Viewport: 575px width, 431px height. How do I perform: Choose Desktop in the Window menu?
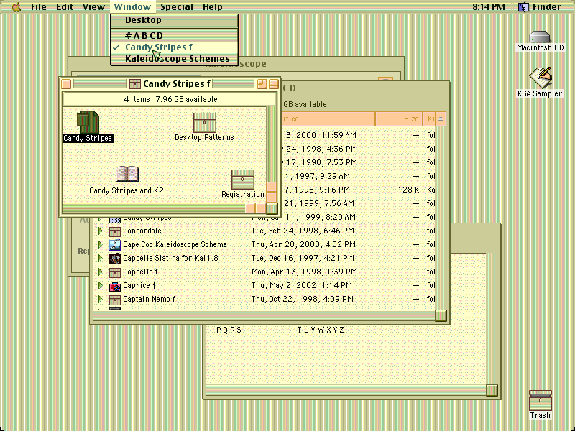pyautogui.click(x=174, y=20)
